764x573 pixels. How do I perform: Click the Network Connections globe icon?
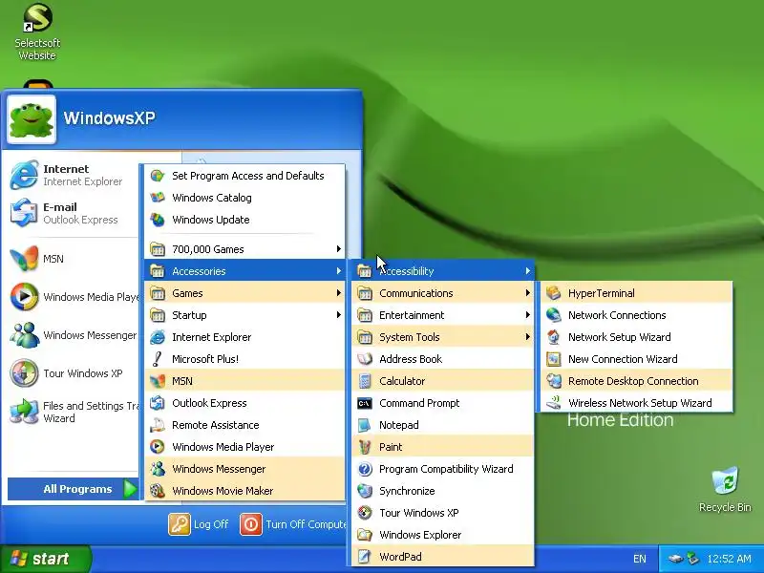click(554, 315)
